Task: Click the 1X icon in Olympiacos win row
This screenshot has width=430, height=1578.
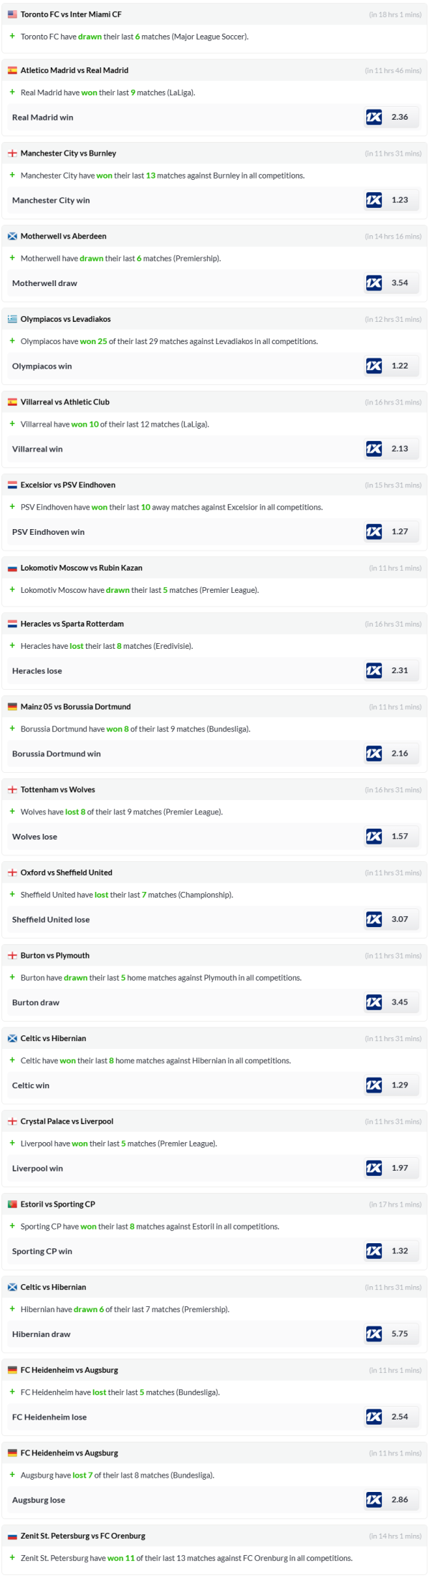Action: coord(374,366)
